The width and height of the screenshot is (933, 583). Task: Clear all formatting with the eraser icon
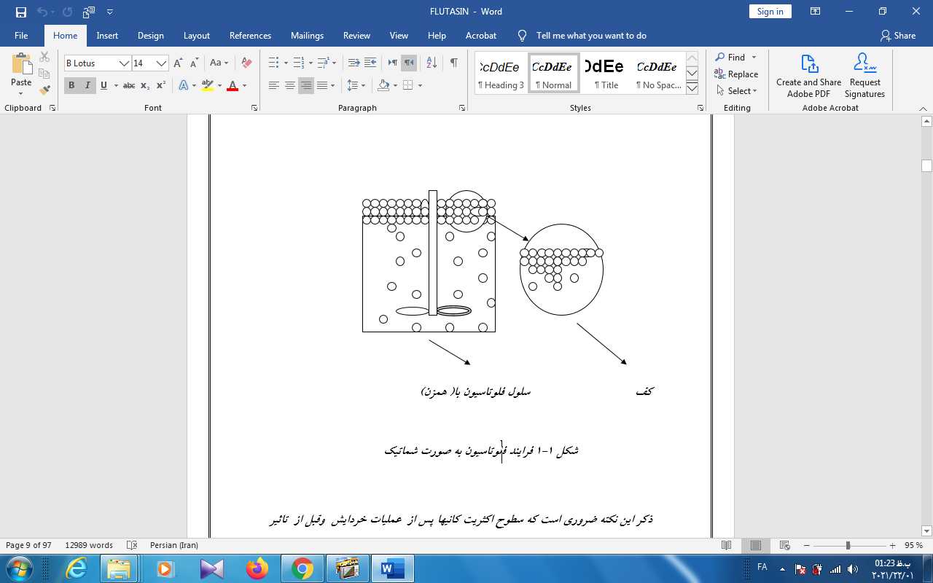(246, 63)
